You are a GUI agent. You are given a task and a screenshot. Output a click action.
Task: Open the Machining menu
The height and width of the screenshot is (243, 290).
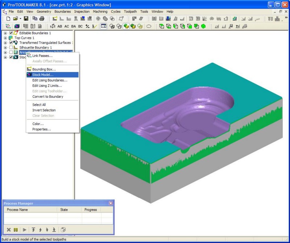pos(100,12)
